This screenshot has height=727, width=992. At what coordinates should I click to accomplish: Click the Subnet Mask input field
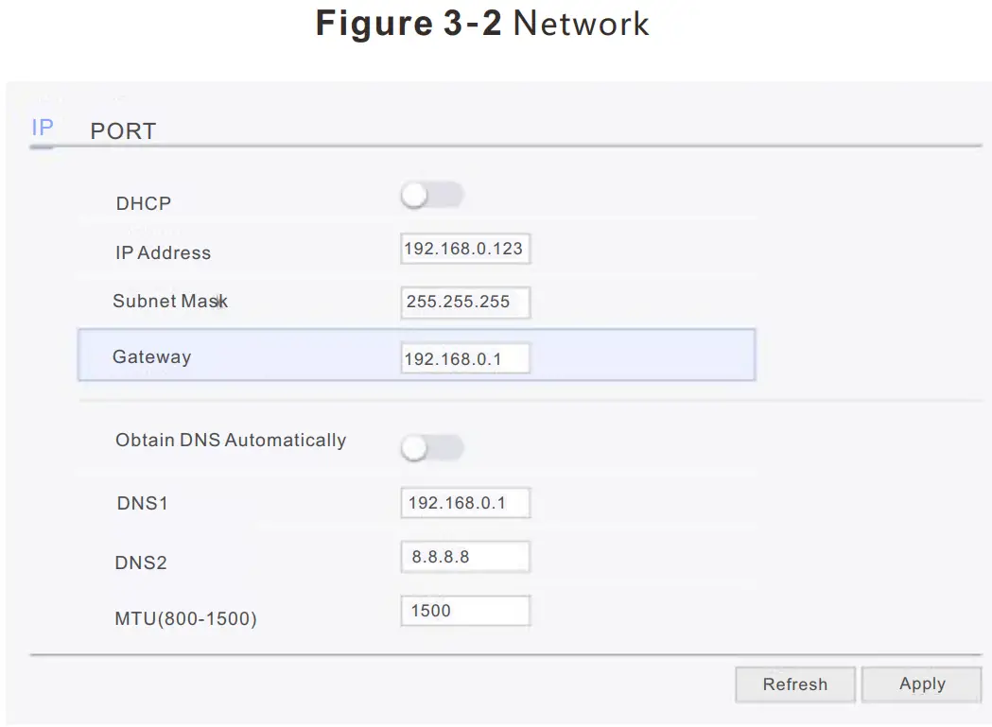(464, 303)
